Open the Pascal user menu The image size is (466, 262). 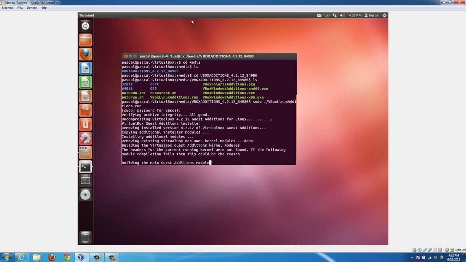tap(372, 15)
